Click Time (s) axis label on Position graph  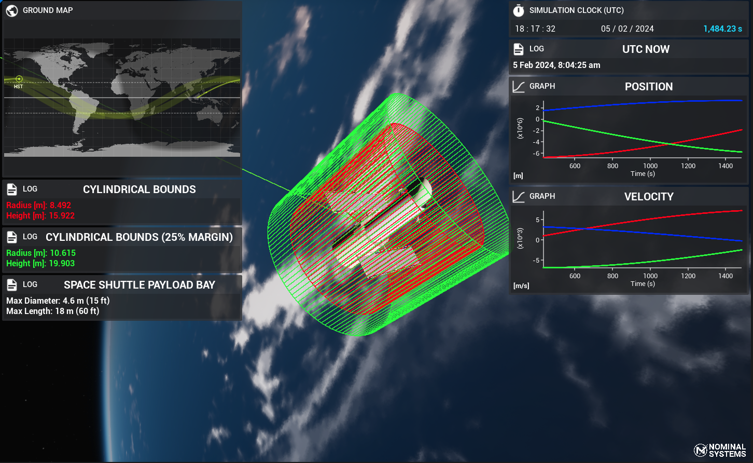point(643,174)
